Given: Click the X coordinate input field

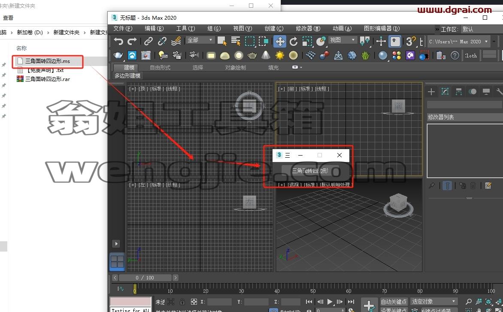Looking at the screenshot, I should (219, 301).
